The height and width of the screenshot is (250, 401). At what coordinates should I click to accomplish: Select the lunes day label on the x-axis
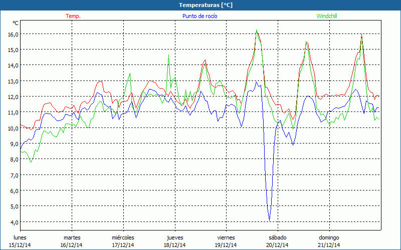pos(20,237)
